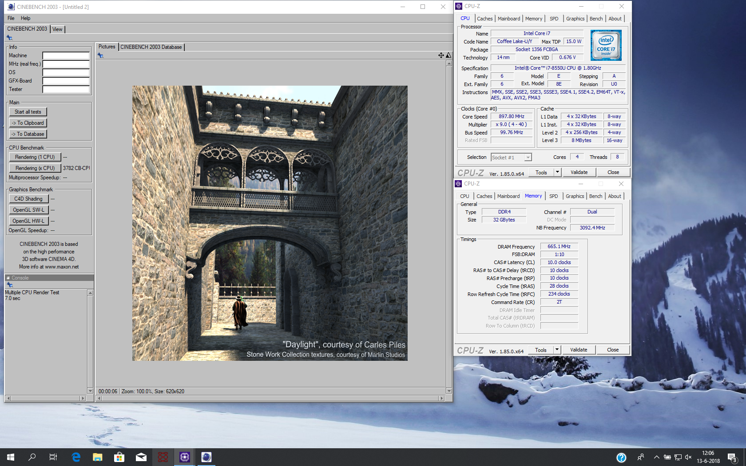Click CINEBENCH window title icon
Screen dimensions: 746x466
(x=11, y=7)
